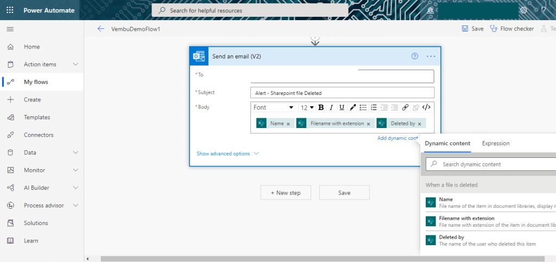The height and width of the screenshot is (262, 556).
Task: Insert a bulleted list in Body
Action: [363, 107]
